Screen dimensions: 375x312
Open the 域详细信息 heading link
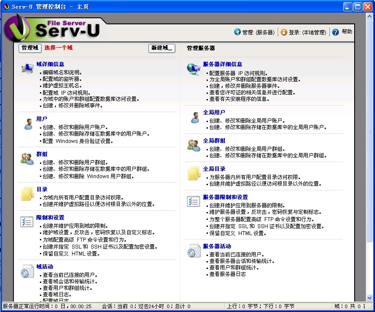pos(50,64)
